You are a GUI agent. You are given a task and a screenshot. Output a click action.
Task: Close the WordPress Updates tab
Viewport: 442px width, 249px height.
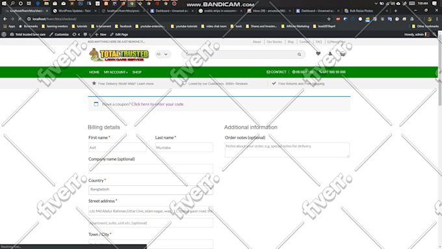[x=96, y=10]
